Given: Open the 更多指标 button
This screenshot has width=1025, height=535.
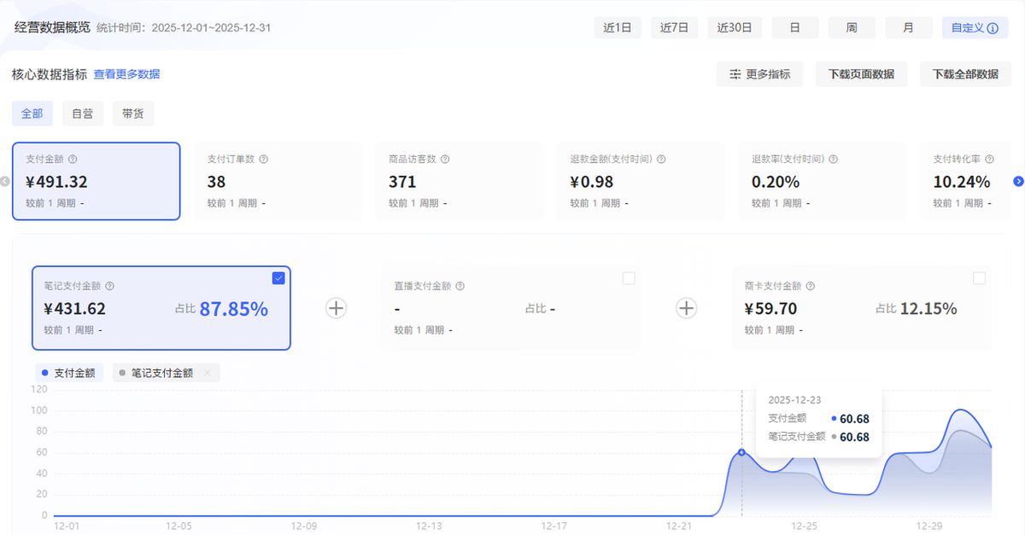Looking at the screenshot, I should coord(759,74).
